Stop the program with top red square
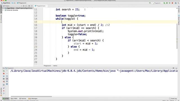 172,3
